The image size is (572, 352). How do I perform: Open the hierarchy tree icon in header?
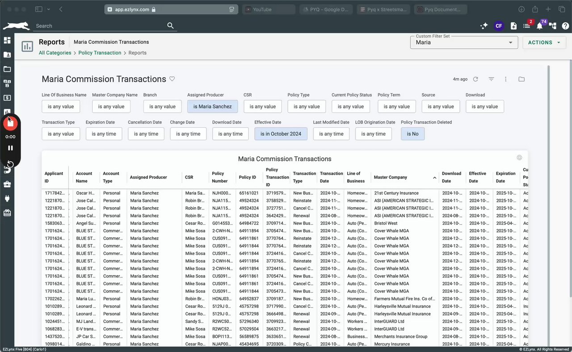553,26
